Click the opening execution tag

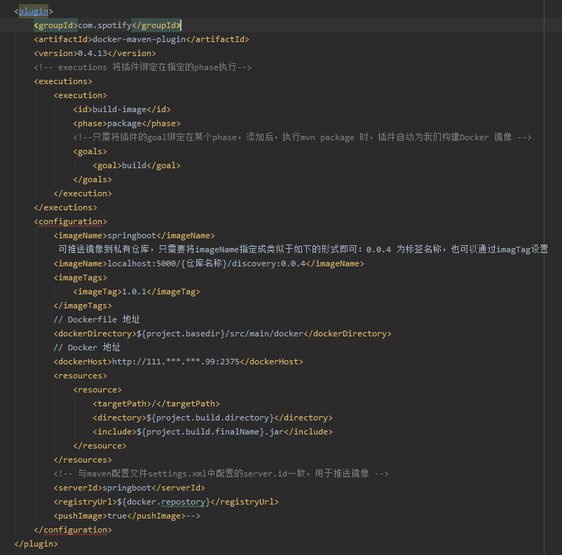click(81, 95)
